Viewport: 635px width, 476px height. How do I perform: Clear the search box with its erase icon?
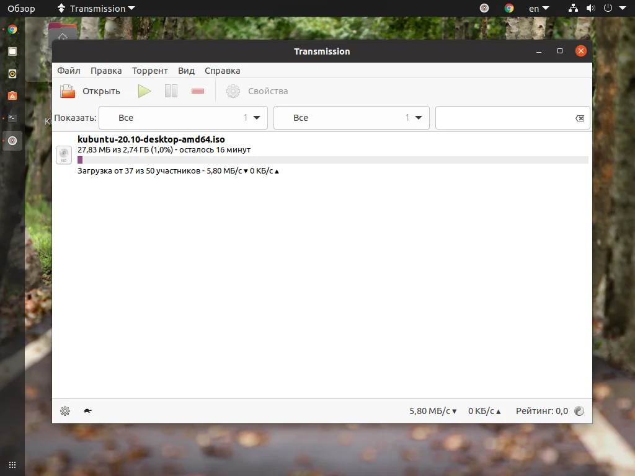[579, 117]
